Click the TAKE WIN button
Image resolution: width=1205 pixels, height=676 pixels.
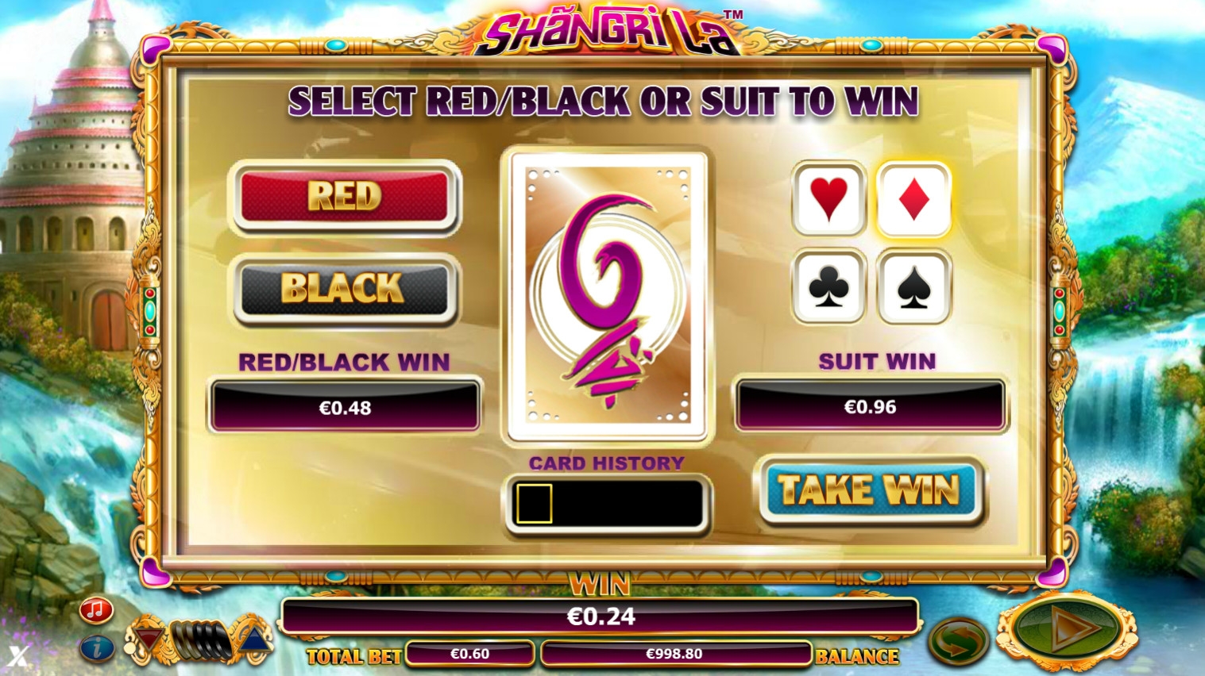point(871,490)
